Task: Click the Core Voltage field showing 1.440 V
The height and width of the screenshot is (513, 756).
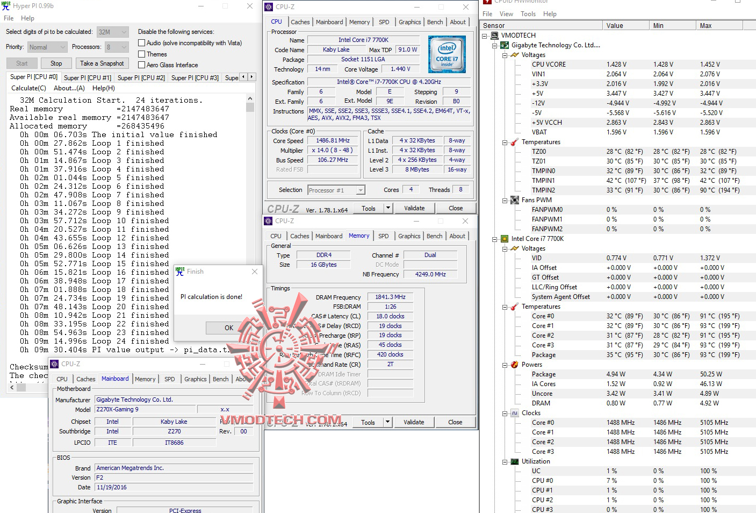Action: tap(401, 69)
